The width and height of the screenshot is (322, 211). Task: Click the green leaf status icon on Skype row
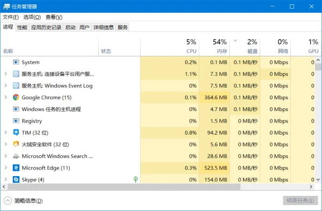click(x=136, y=179)
